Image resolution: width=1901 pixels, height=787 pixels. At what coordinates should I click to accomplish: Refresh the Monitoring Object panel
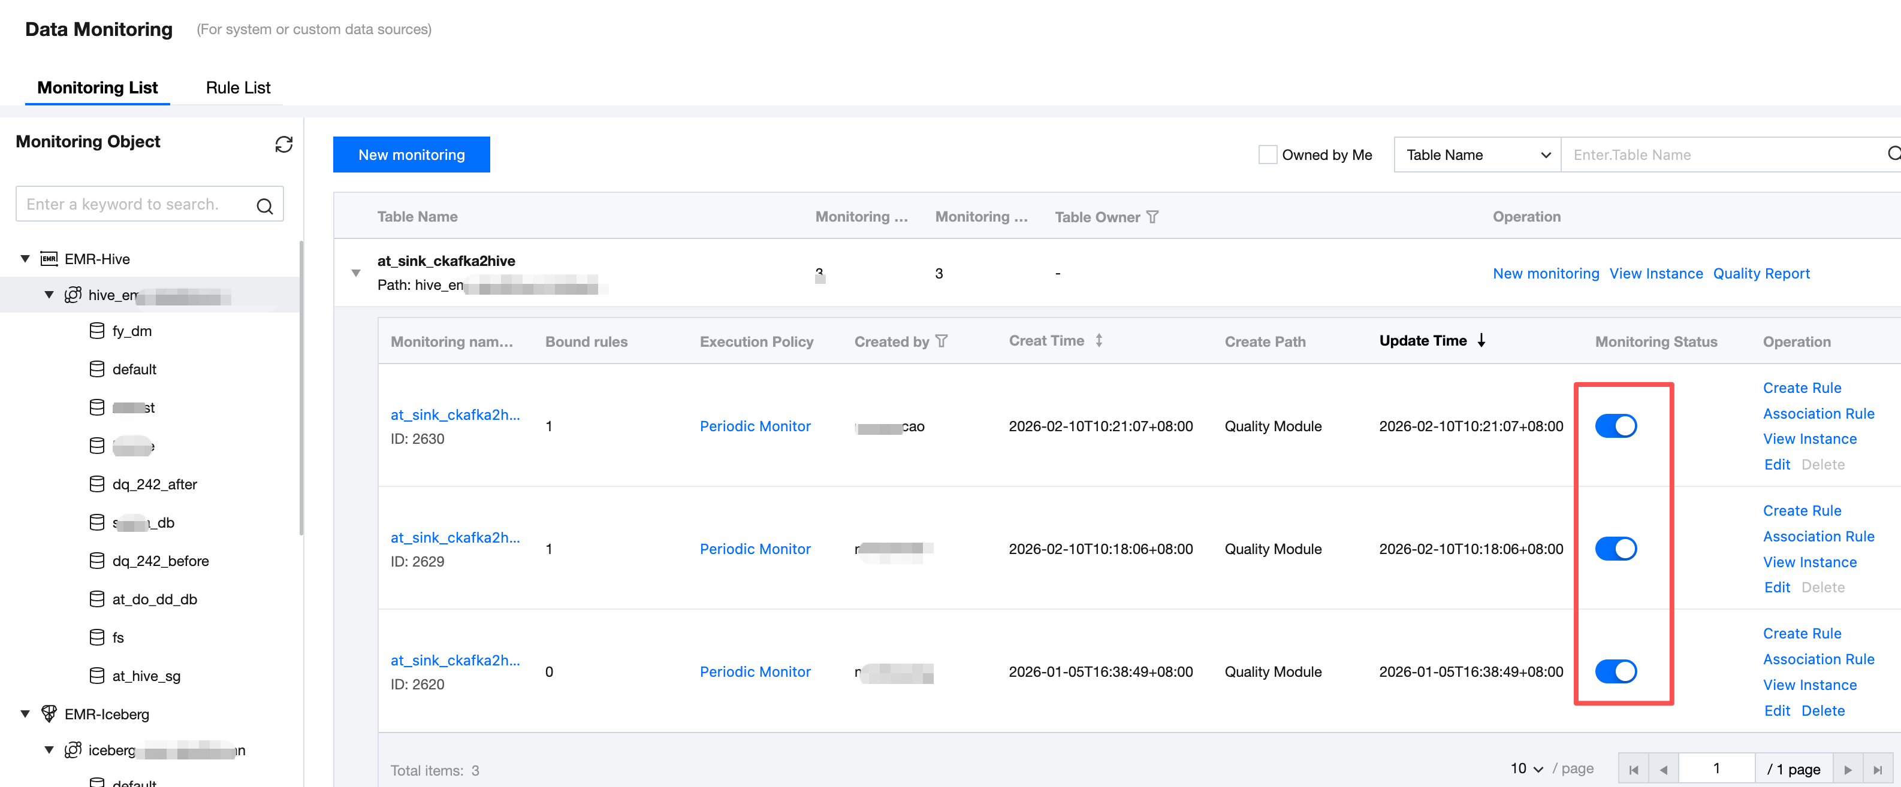(283, 144)
